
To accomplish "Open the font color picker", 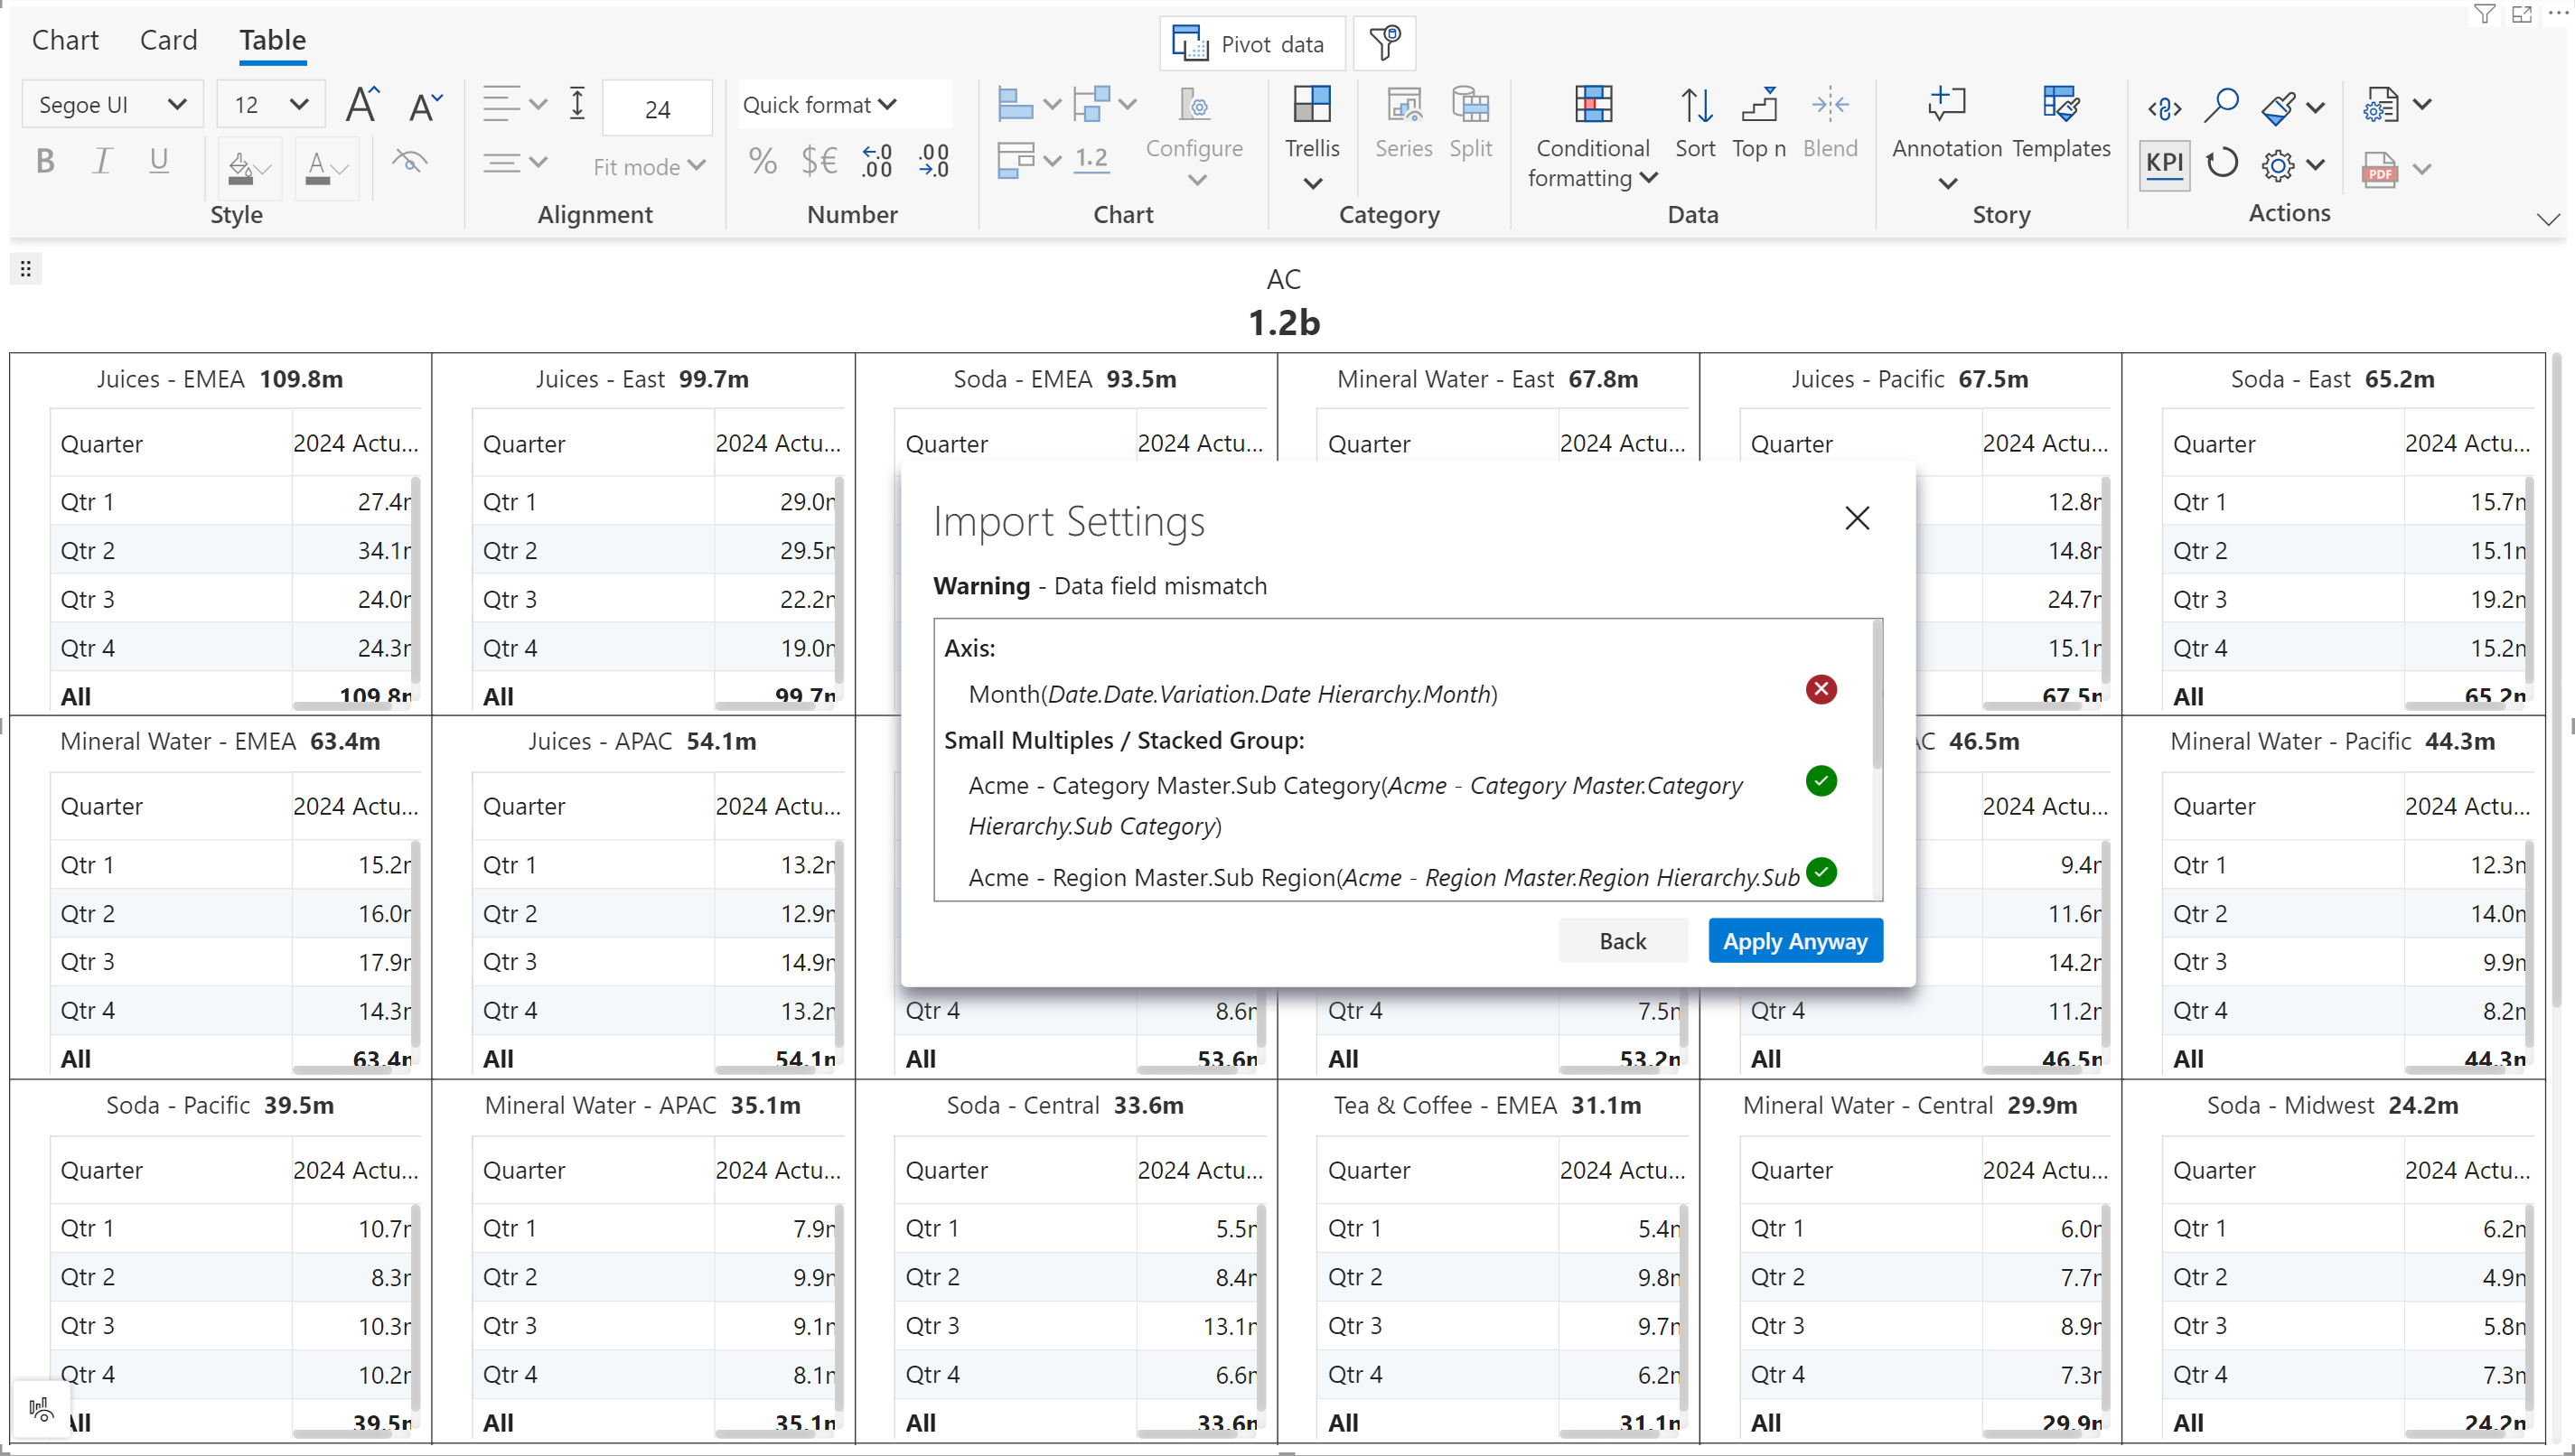I will [x=325, y=166].
